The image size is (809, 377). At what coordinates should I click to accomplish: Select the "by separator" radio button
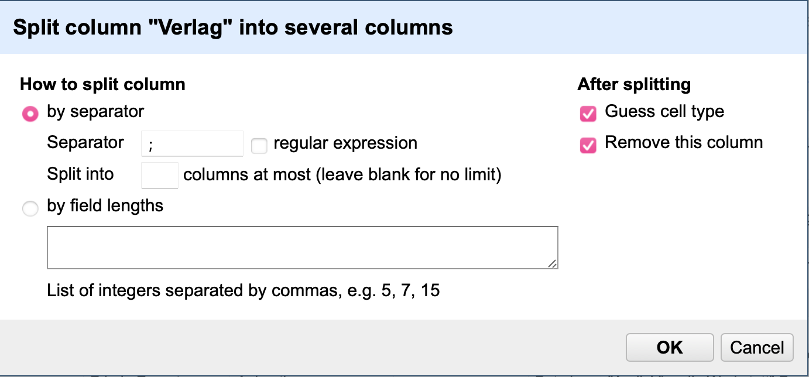[30, 114]
